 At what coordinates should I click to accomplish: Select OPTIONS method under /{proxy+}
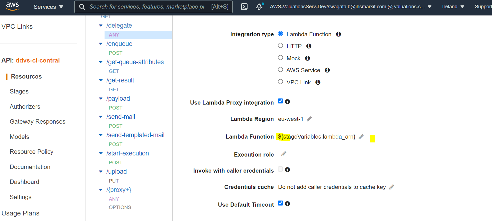[120, 207]
